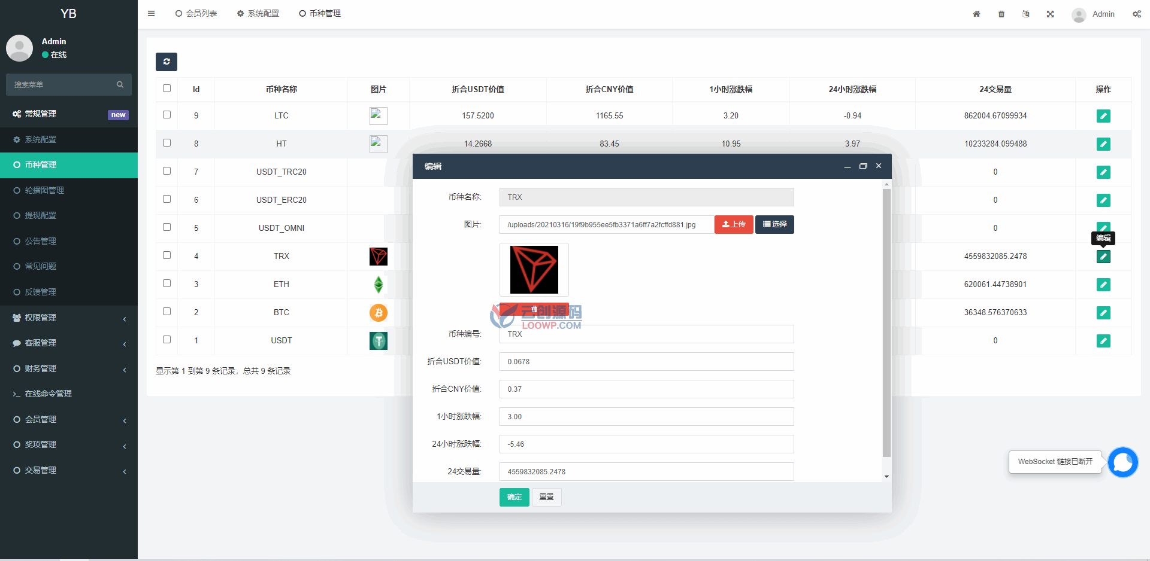Click the red 上传 upload button
This screenshot has height=561, width=1150.
click(734, 224)
